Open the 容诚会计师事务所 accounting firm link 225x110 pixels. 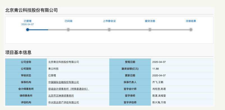coord(68,89)
